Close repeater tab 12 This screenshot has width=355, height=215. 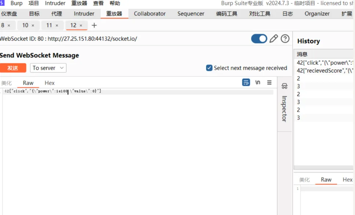[81, 26]
